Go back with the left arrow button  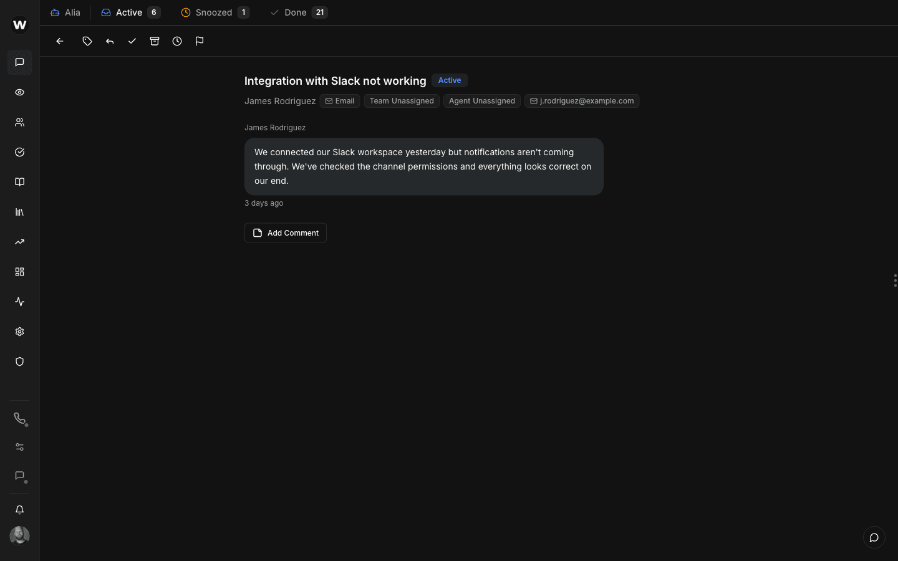pyautogui.click(x=59, y=41)
